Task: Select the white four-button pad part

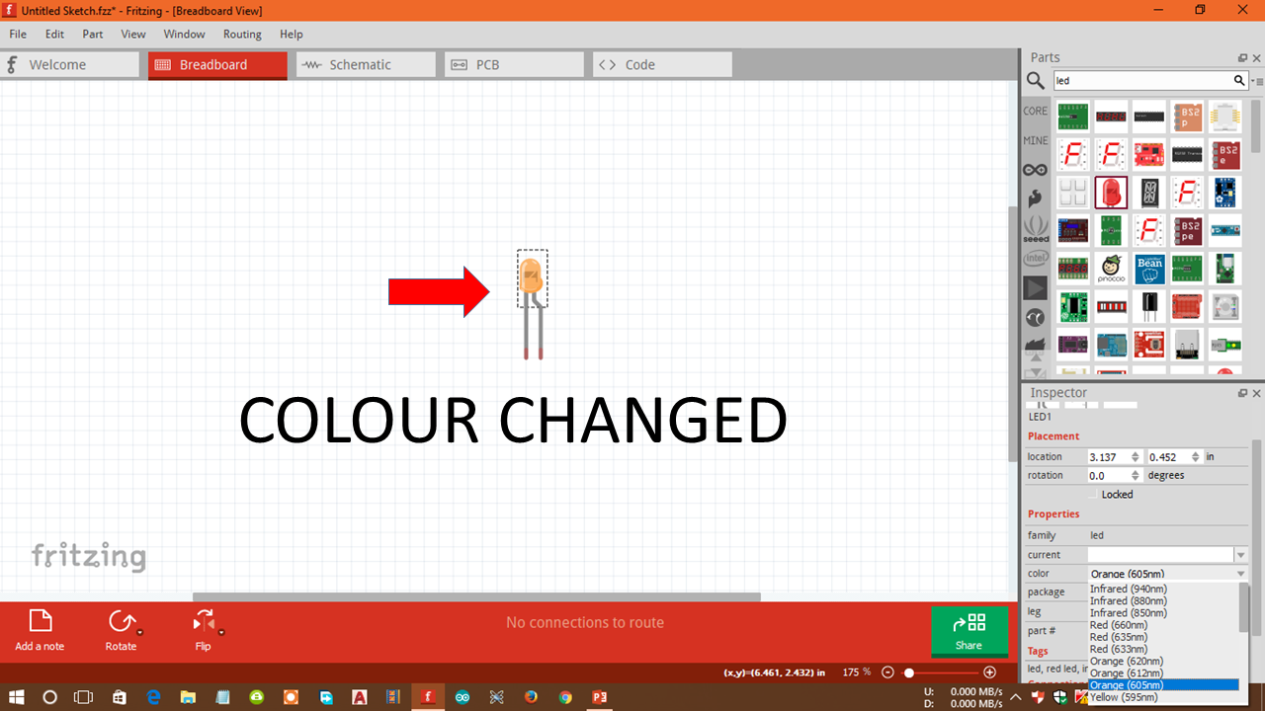Action: pos(1073,193)
